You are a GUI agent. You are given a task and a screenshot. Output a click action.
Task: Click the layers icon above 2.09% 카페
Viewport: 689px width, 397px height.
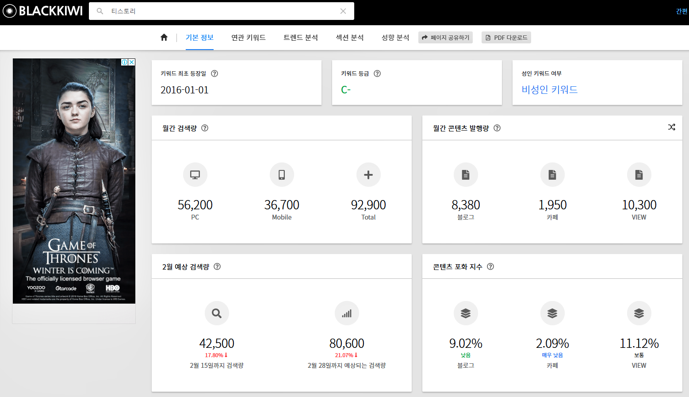click(x=552, y=313)
